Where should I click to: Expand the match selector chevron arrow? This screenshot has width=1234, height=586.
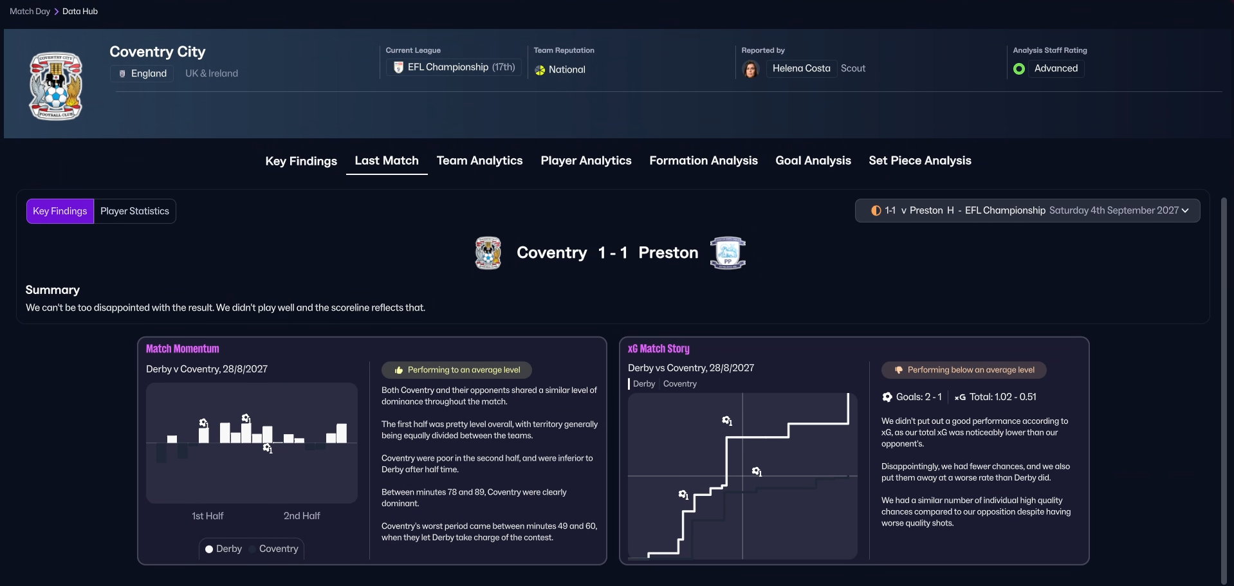click(x=1185, y=211)
